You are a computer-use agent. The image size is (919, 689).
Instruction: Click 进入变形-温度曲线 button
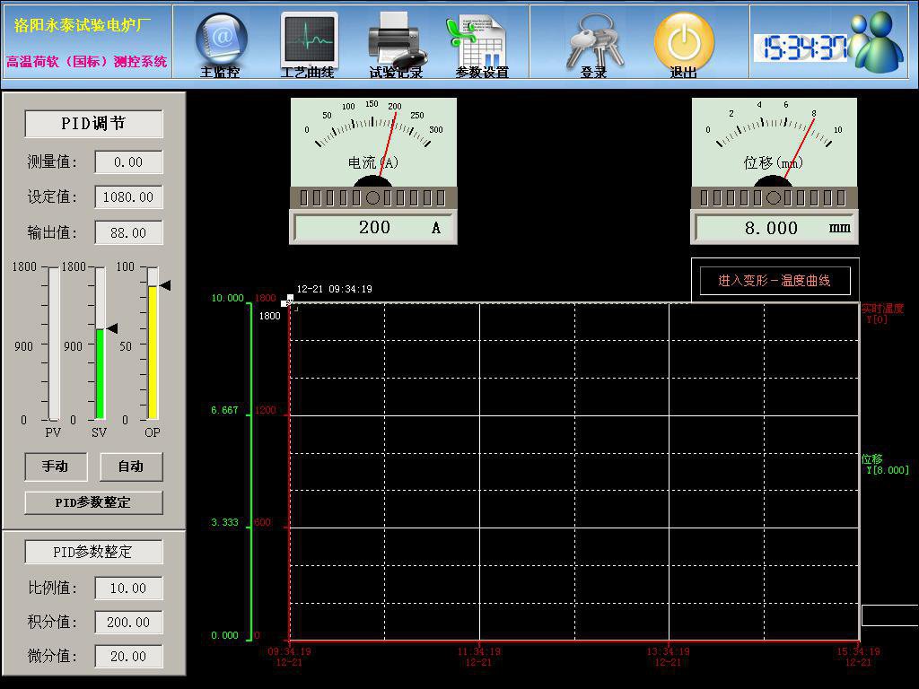click(x=775, y=281)
